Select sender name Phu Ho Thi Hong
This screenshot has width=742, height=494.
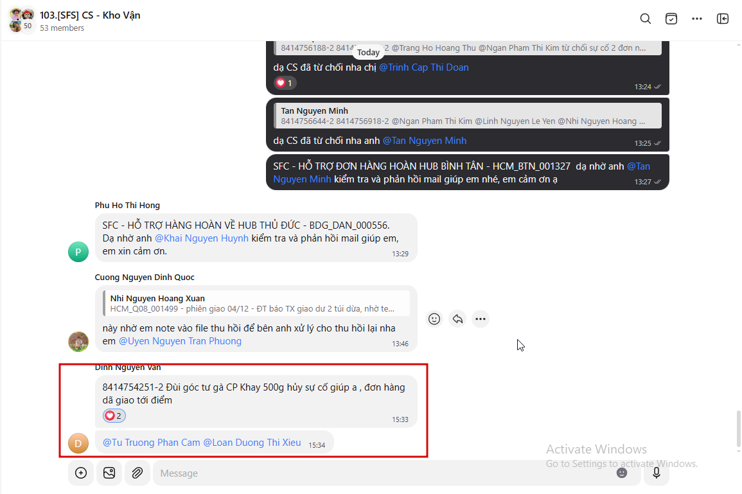click(127, 206)
